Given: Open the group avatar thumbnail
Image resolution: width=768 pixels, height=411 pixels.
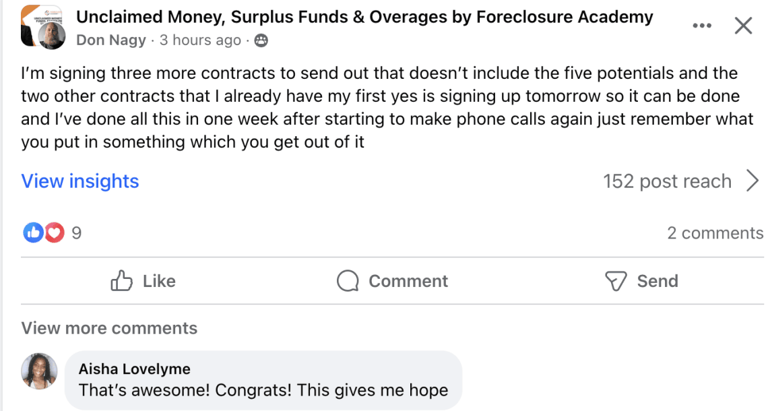Looking at the screenshot, I should pyautogui.click(x=42, y=27).
